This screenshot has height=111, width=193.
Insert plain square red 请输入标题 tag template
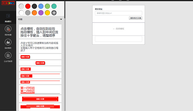(40, 69)
